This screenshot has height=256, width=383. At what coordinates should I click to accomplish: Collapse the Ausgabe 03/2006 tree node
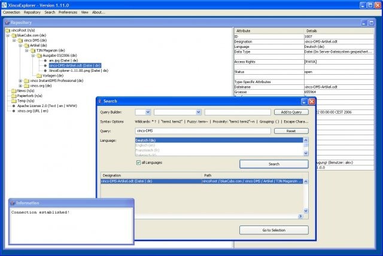(x=33, y=56)
